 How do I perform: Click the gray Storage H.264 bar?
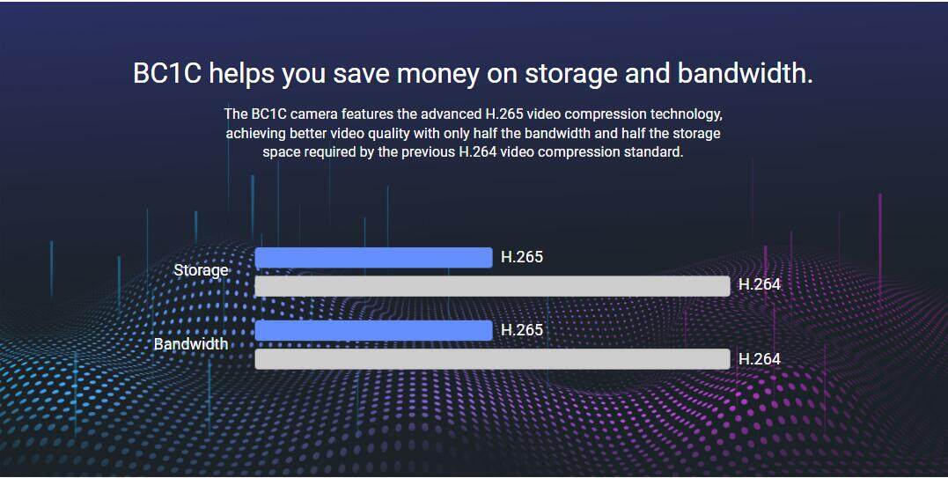point(492,286)
